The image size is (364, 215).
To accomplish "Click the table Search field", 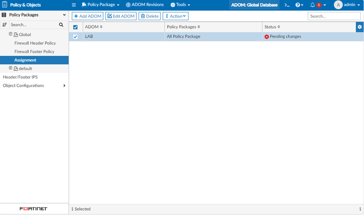I will [334, 16].
